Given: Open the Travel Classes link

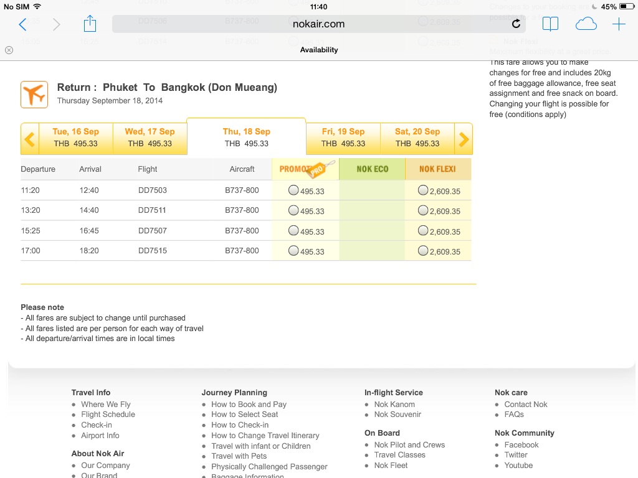Looking at the screenshot, I should [399, 455].
